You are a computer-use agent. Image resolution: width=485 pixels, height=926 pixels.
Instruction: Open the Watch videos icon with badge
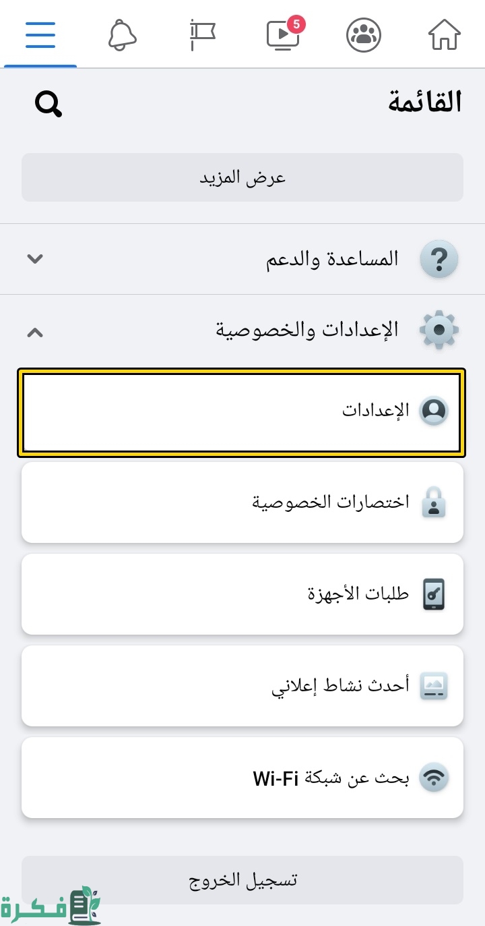(x=283, y=35)
